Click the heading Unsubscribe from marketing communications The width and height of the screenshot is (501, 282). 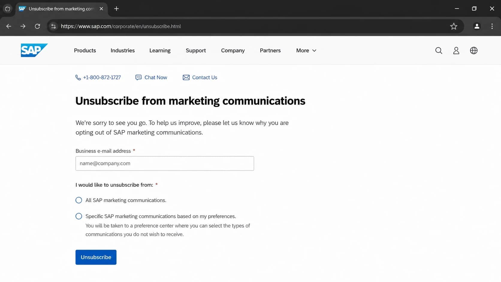(190, 101)
